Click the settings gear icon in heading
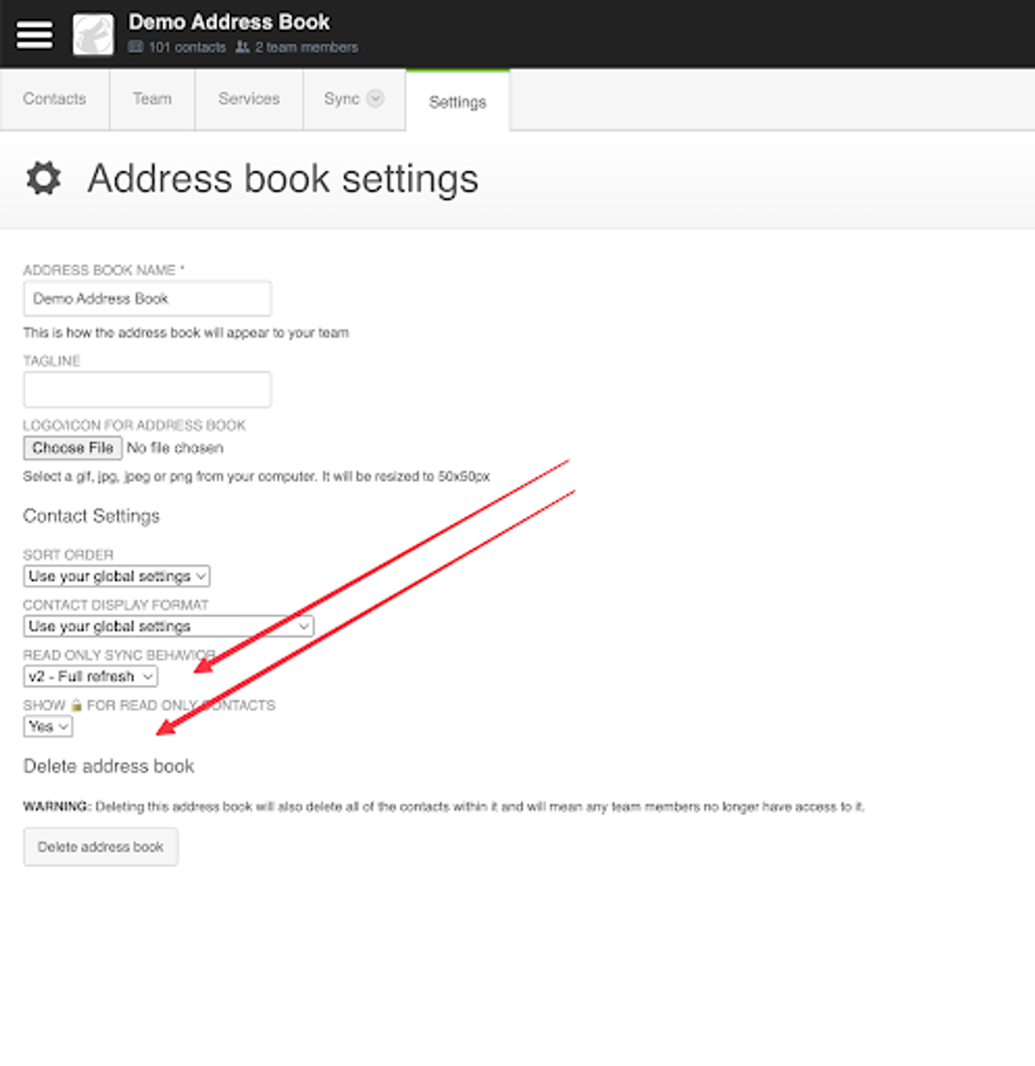Image resolution: width=1035 pixels, height=1066 pixels. 43,179
